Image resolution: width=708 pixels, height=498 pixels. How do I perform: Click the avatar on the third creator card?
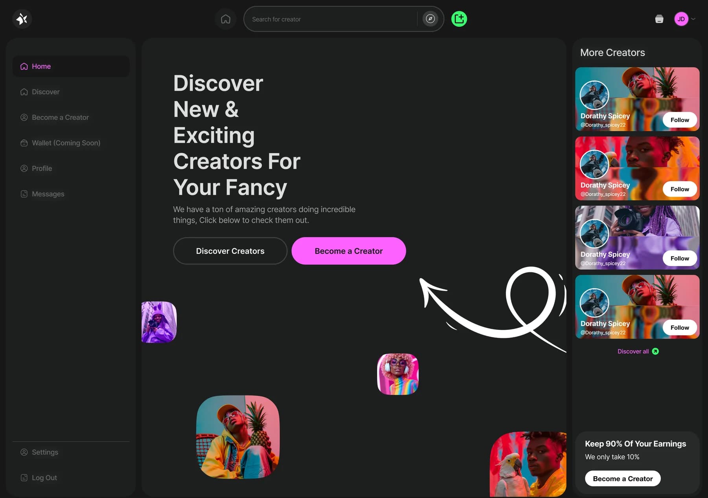coord(594,234)
